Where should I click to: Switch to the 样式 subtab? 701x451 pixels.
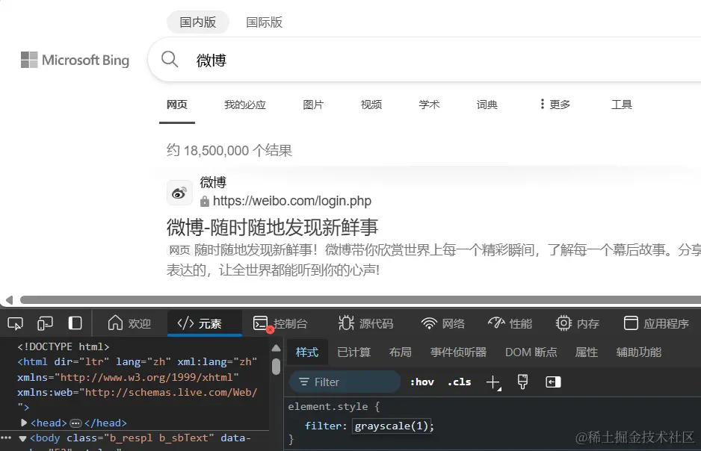[307, 352]
